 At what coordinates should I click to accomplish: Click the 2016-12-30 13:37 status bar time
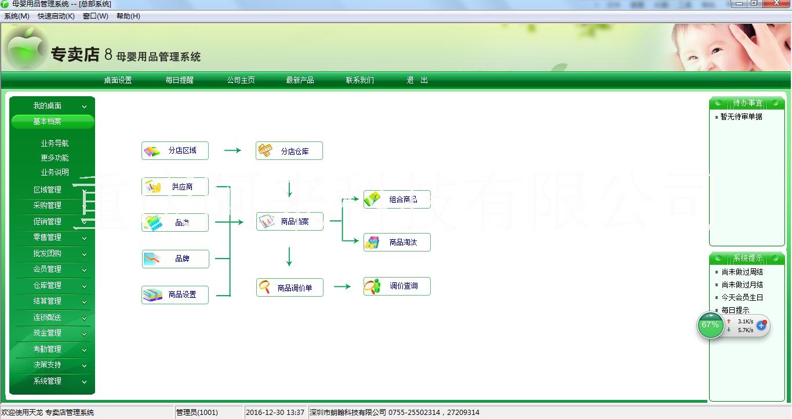point(275,413)
